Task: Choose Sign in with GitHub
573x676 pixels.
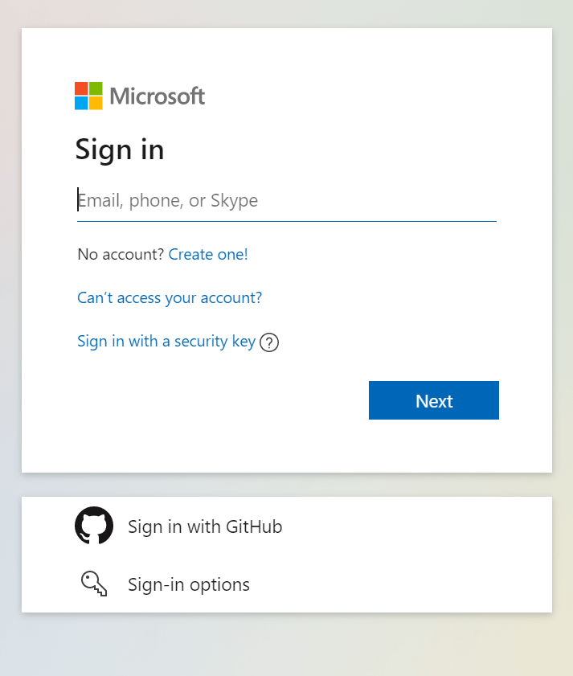Action: [205, 526]
